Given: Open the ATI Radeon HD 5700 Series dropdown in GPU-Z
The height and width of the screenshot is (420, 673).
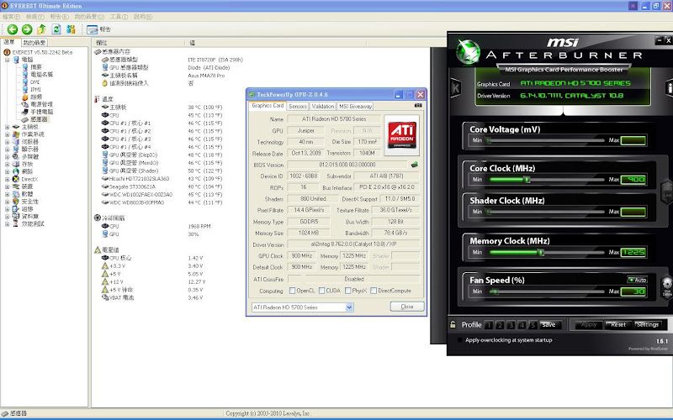Looking at the screenshot, I should pos(349,307).
